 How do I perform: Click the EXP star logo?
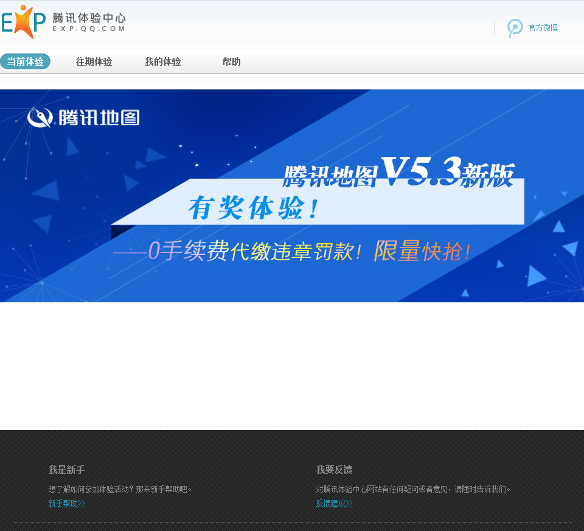[x=23, y=22]
